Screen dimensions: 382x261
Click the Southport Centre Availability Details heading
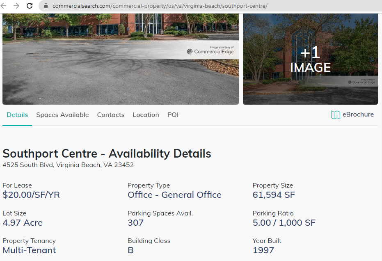(x=107, y=154)
